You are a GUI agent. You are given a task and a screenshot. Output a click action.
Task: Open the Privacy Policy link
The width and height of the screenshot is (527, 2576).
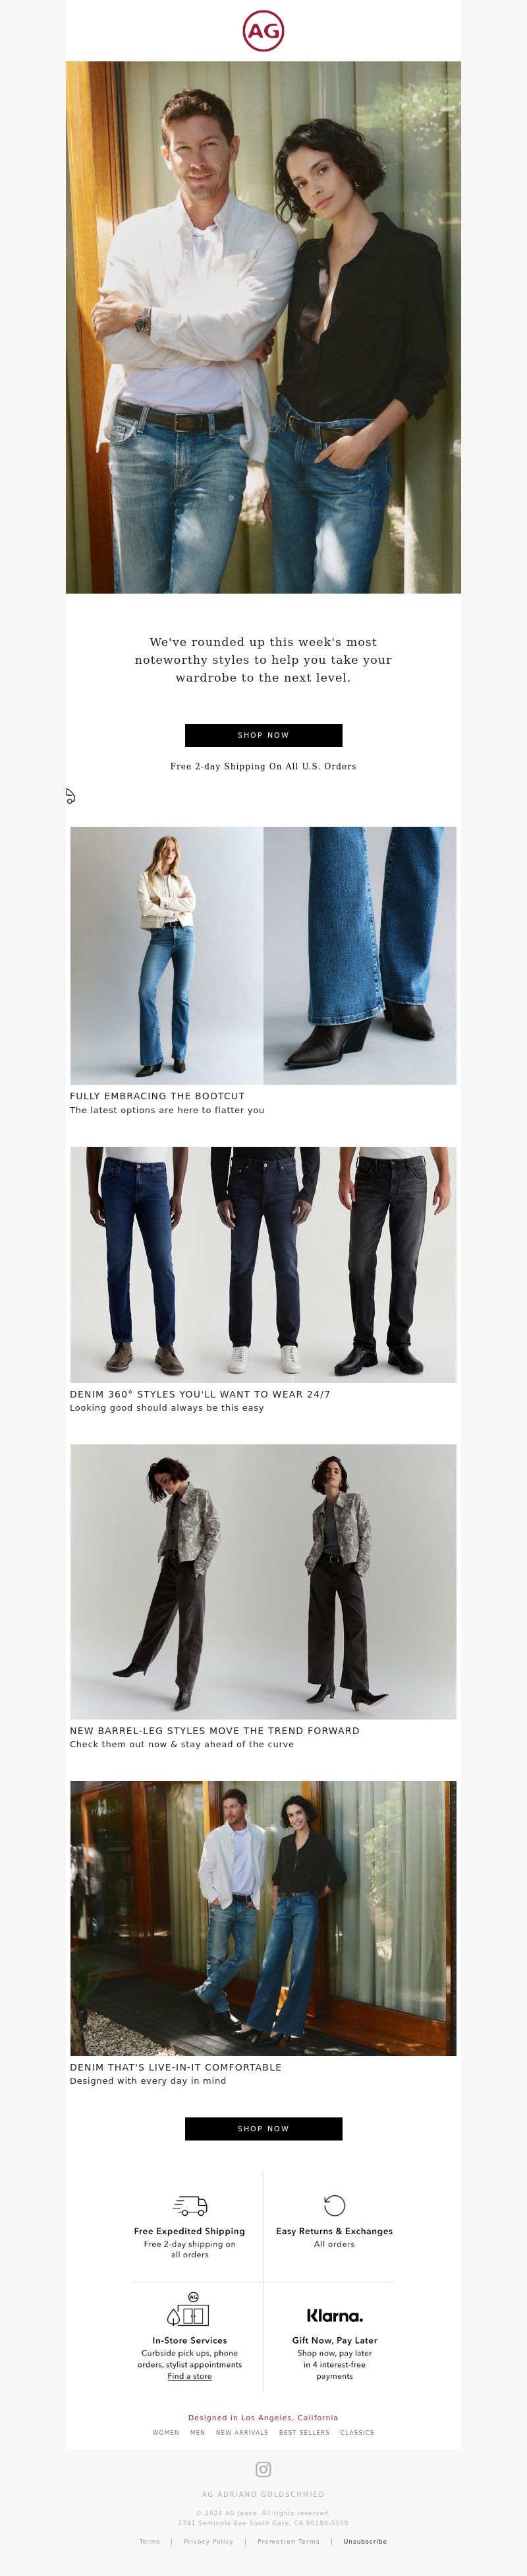pos(209,2541)
